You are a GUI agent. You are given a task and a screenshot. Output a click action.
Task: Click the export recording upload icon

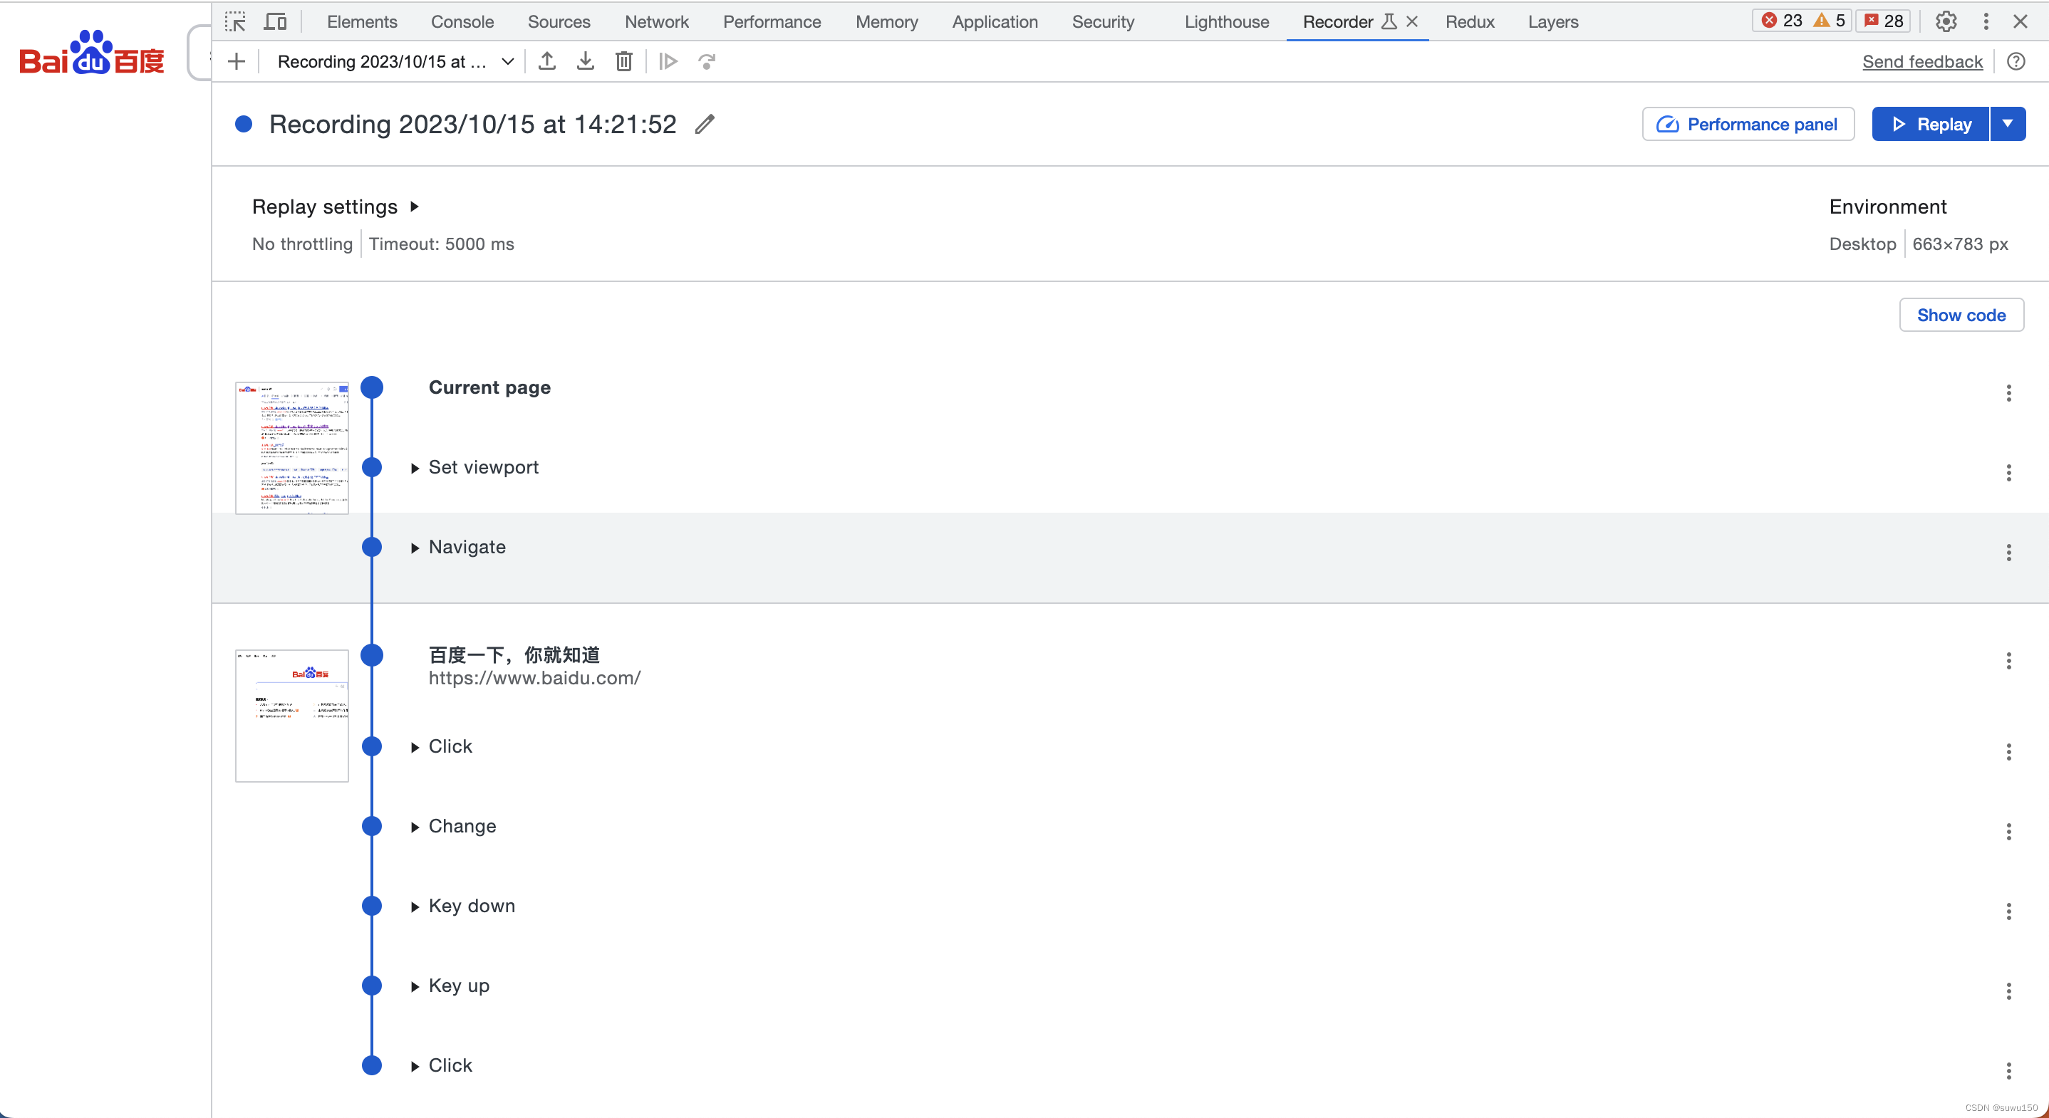click(547, 61)
